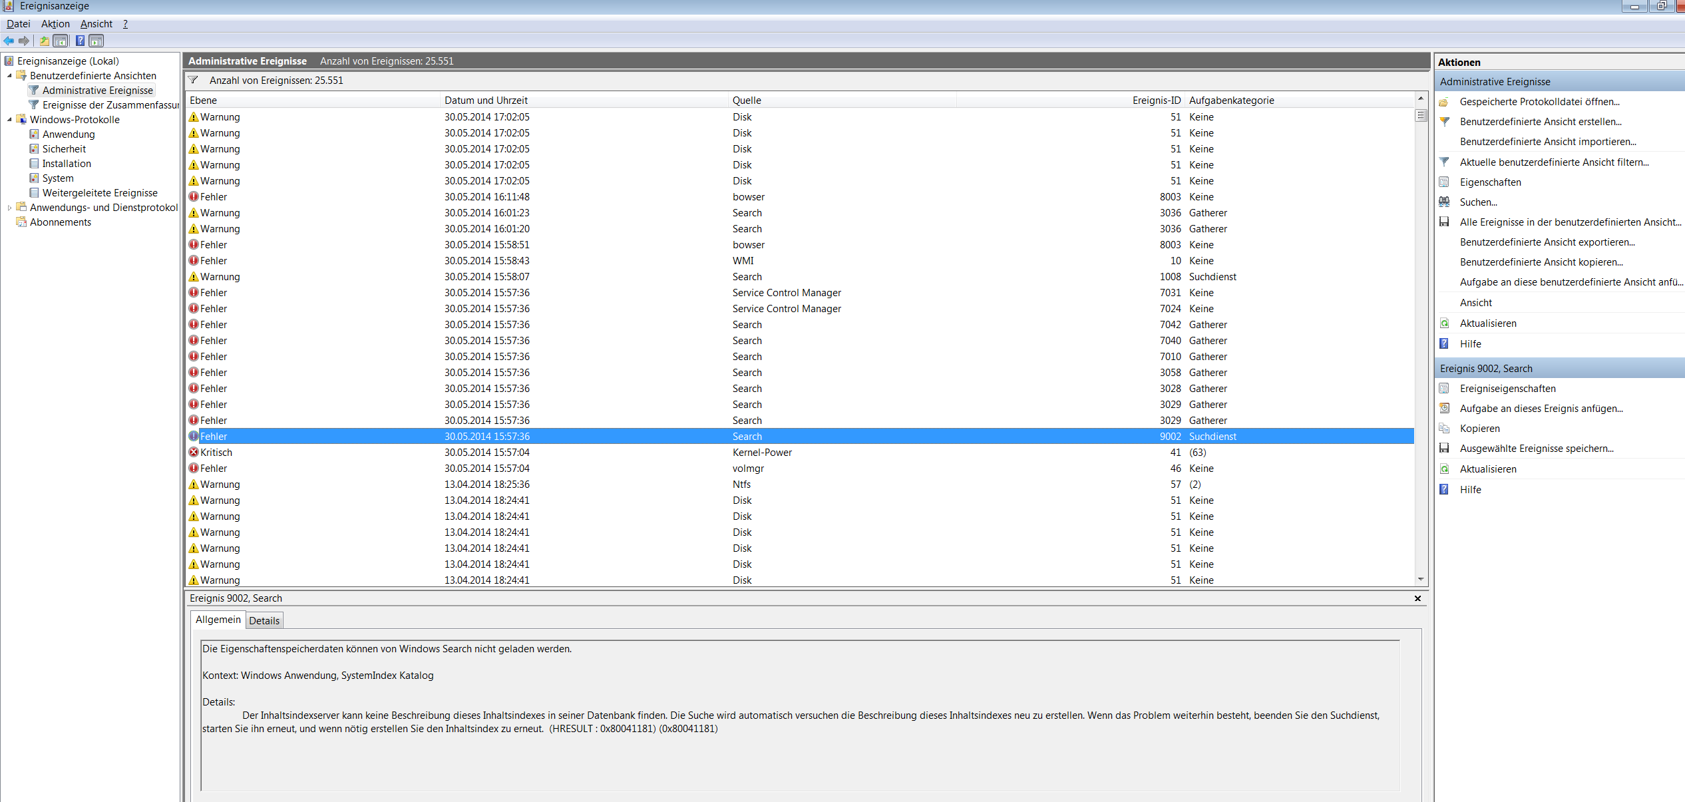Click Ereigniseigenschaften in actions pane
The height and width of the screenshot is (802, 1685).
[x=1507, y=389]
